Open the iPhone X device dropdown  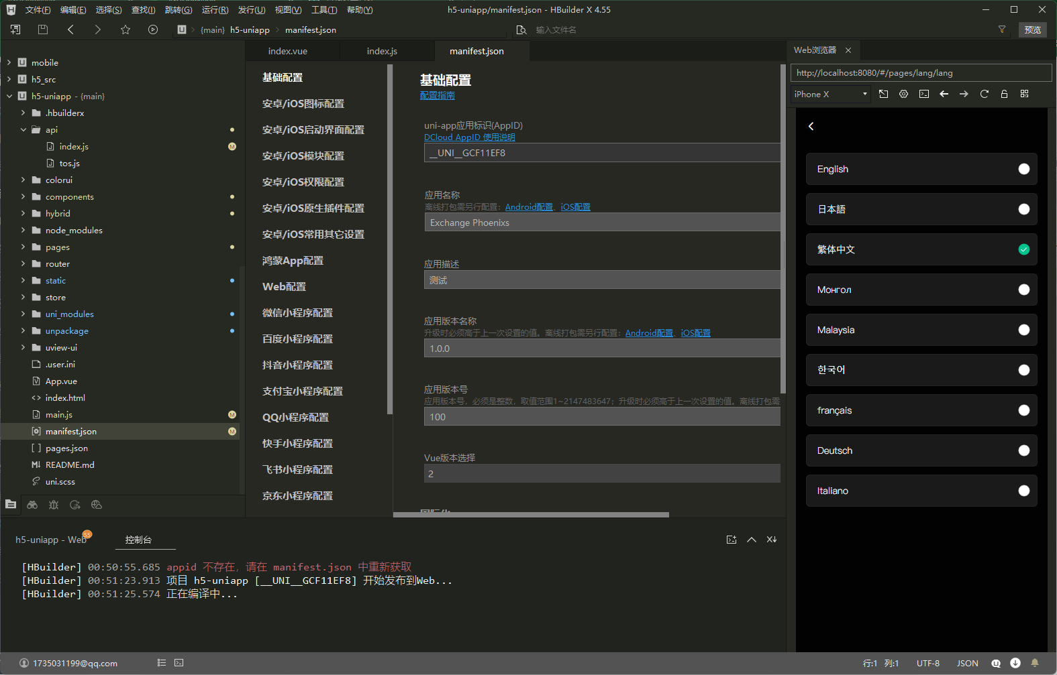click(x=831, y=94)
